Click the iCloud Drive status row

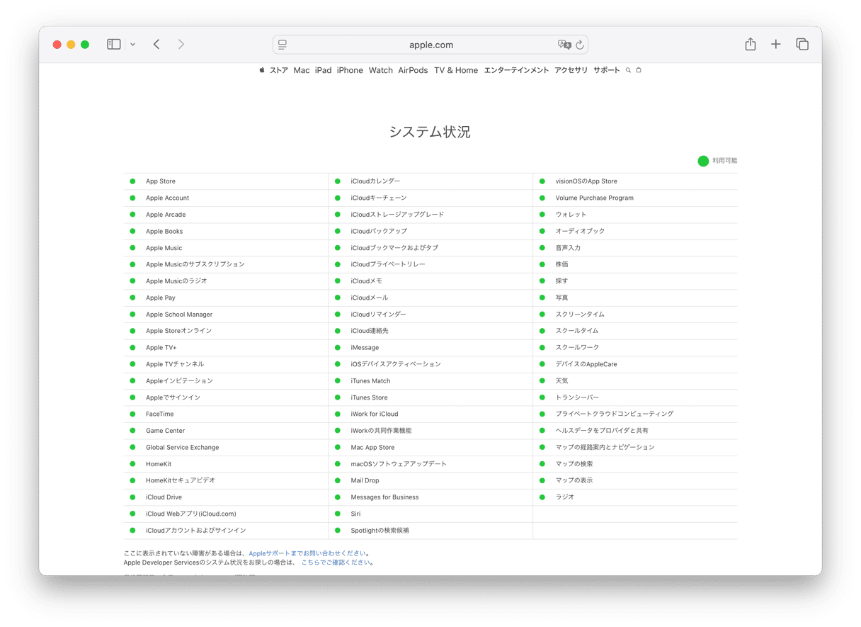pyautogui.click(x=164, y=497)
